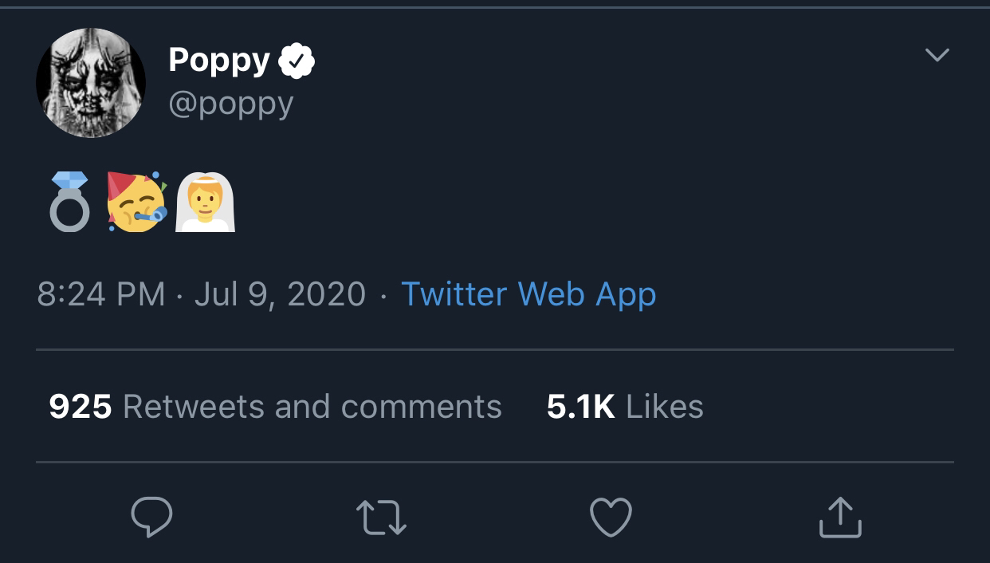The width and height of the screenshot is (990, 563).
Task: Open the Twitter Web App link
Action: pyautogui.click(x=528, y=293)
